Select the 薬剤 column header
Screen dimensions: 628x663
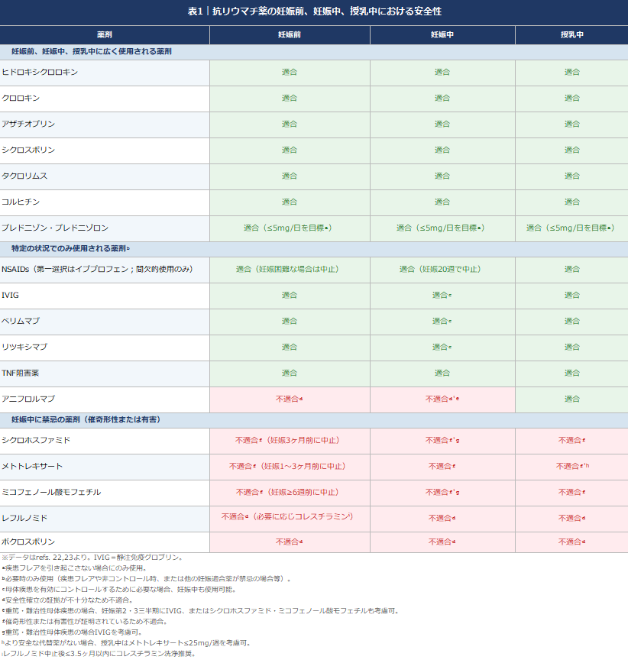tap(105, 34)
